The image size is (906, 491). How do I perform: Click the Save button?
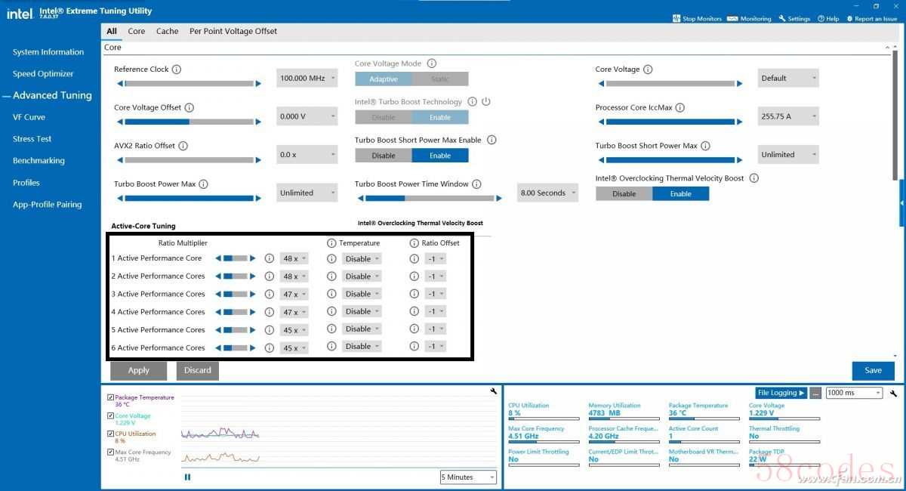coord(874,370)
